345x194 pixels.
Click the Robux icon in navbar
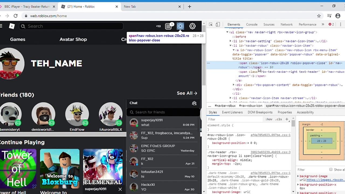(x=180, y=26)
